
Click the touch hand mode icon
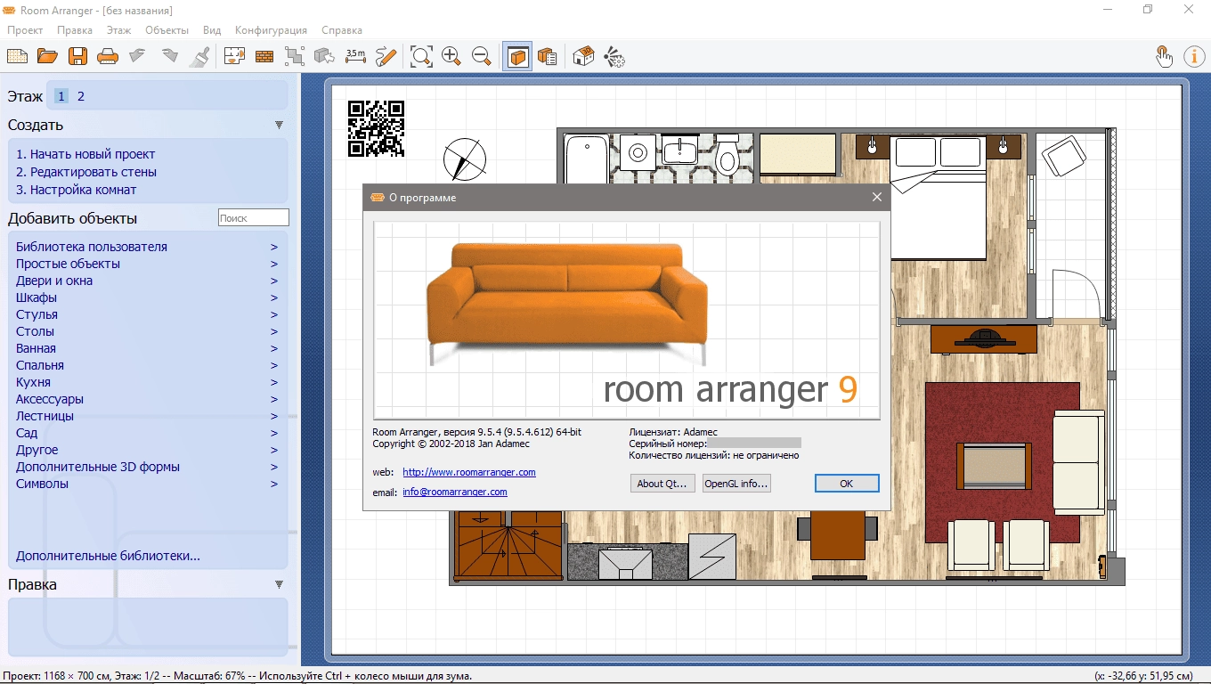coord(1164,56)
